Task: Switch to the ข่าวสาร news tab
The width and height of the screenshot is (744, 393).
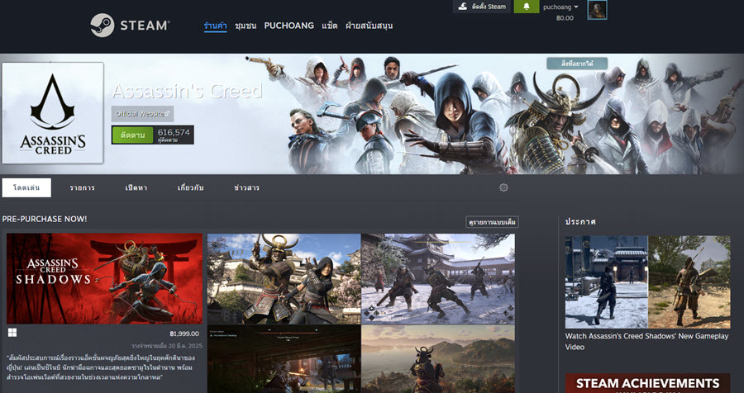Action: point(246,187)
